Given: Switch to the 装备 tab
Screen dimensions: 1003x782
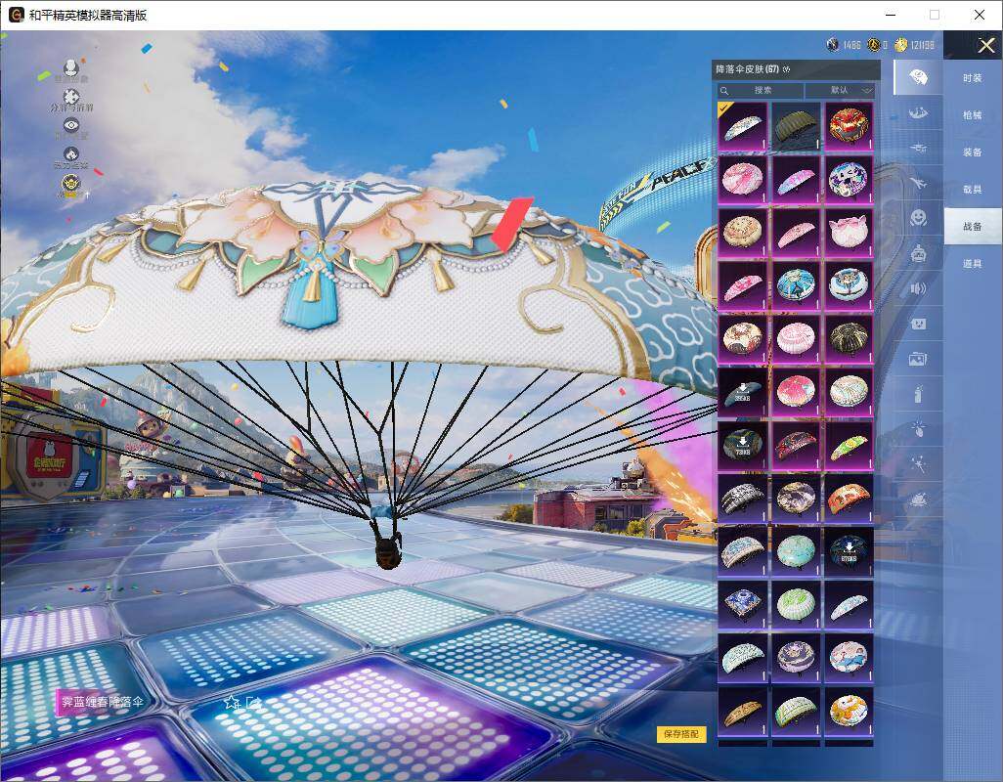Looking at the screenshot, I should point(973,152).
